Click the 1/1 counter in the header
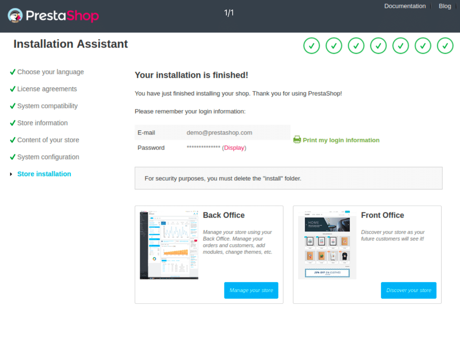460x345 pixels. point(229,13)
